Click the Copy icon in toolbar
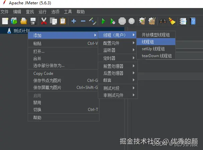Screen dimensions: 203x150 coord(53,21)
